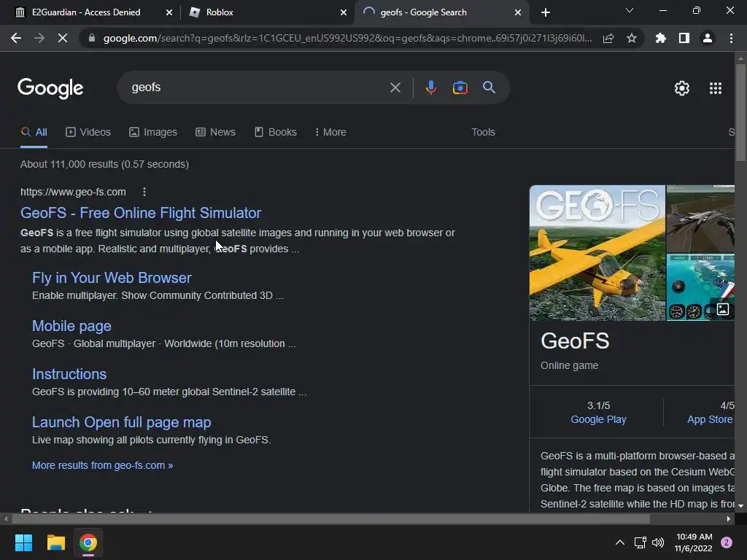Share this page from the address bar
Viewport: 747px width, 560px height.
(608, 38)
